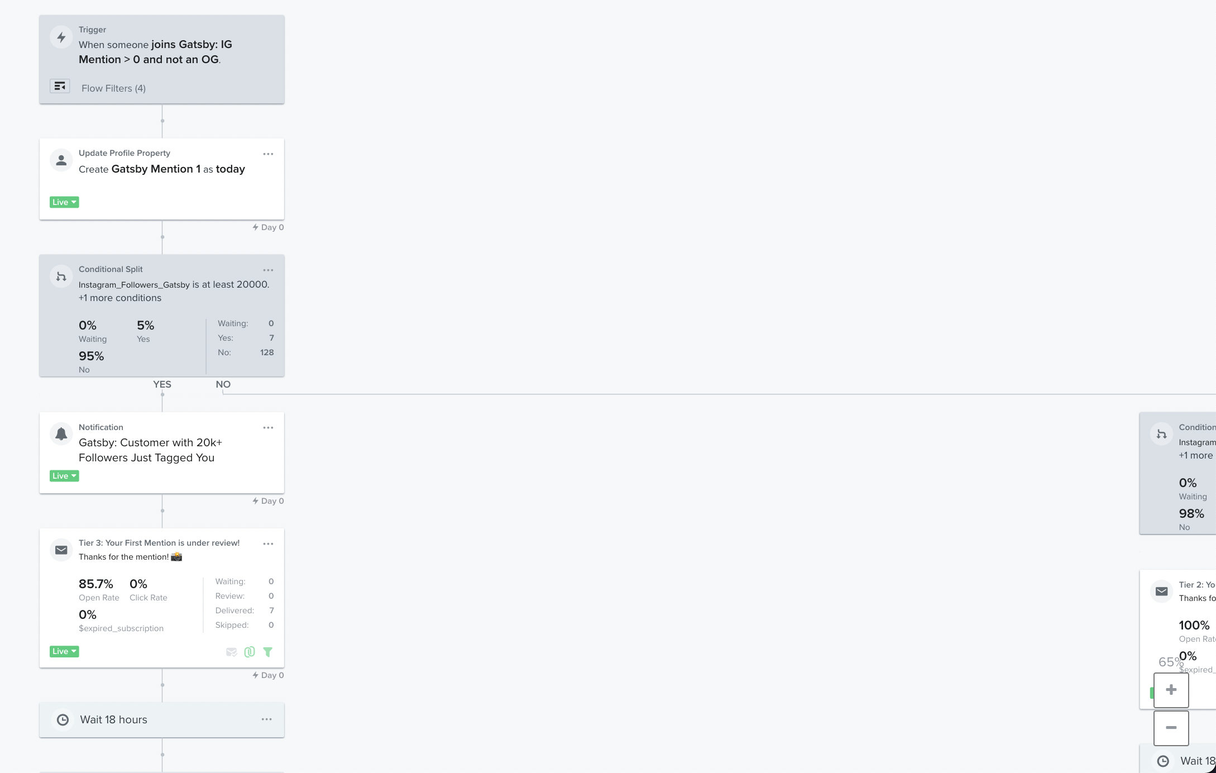Toggle Live status on Tier 3 email step

(x=64, y=651)
